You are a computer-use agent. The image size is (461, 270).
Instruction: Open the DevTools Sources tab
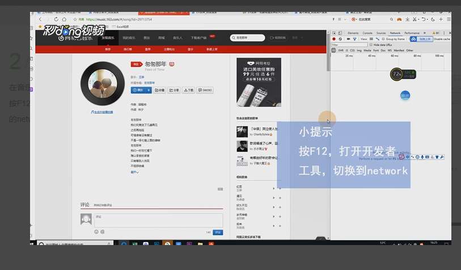pyautogui.click(x=381, y=33)
